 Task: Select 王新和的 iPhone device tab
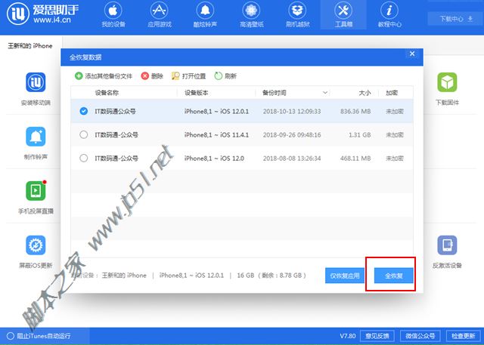point(30,45)
